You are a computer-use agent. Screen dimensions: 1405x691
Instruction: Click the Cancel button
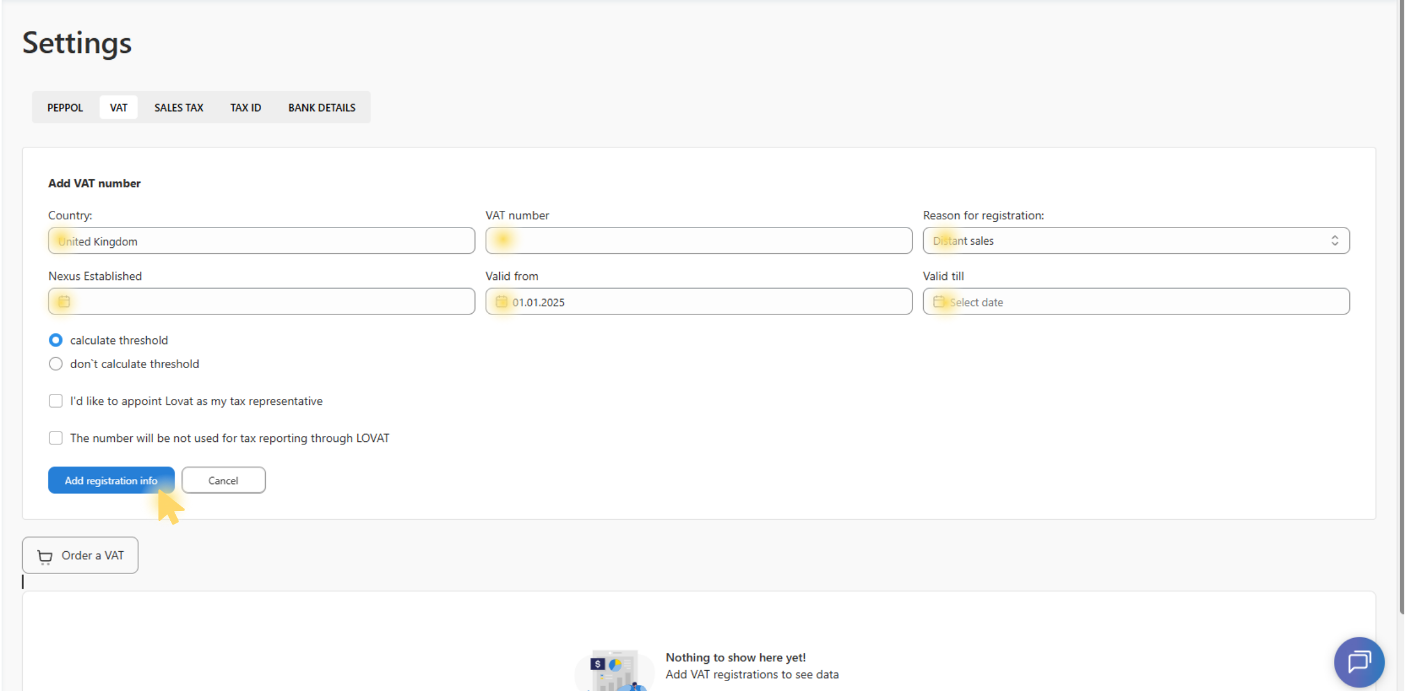pyautogui.click(x=223, y=480)
